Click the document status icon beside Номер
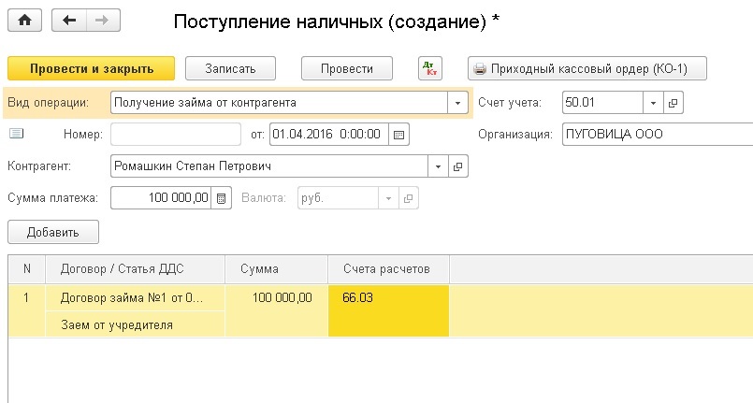This screenshot has width=753, height=403. click(16, 135)
